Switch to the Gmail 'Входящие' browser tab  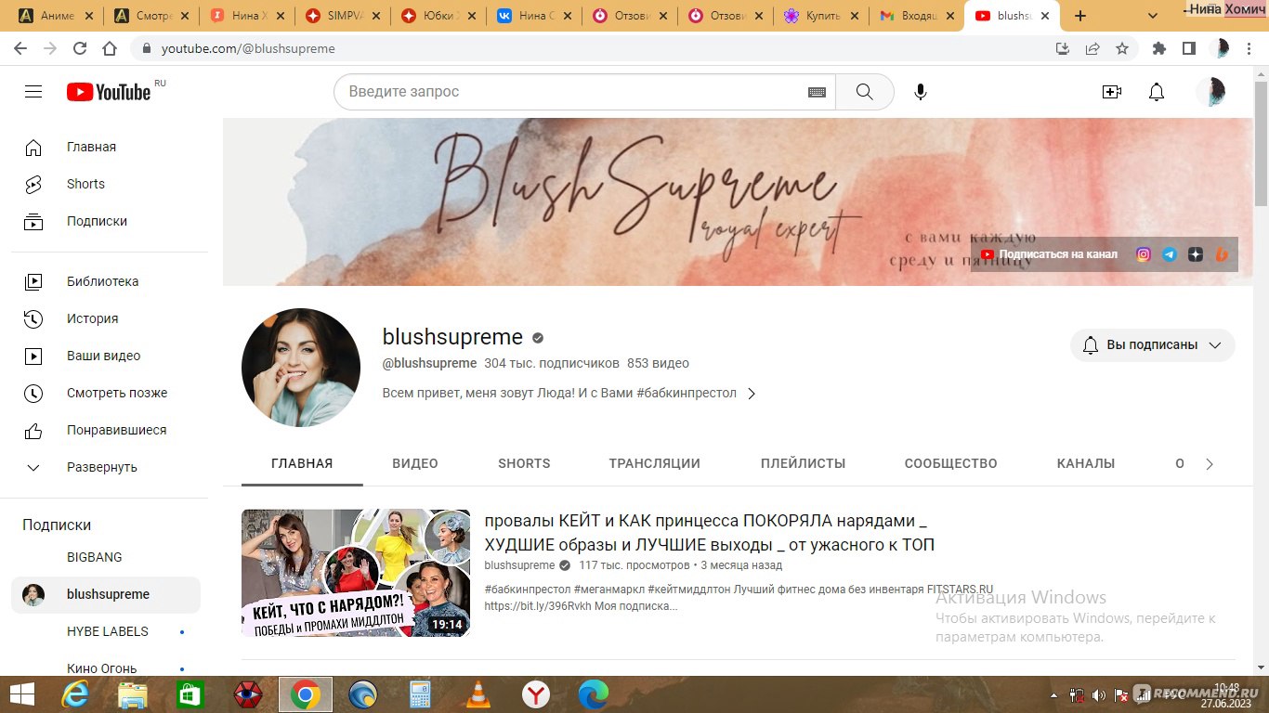click(x=917, y=16)
